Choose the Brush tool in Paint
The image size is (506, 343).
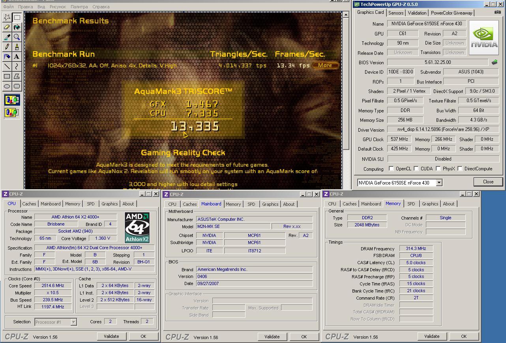[x=17, y=47]
